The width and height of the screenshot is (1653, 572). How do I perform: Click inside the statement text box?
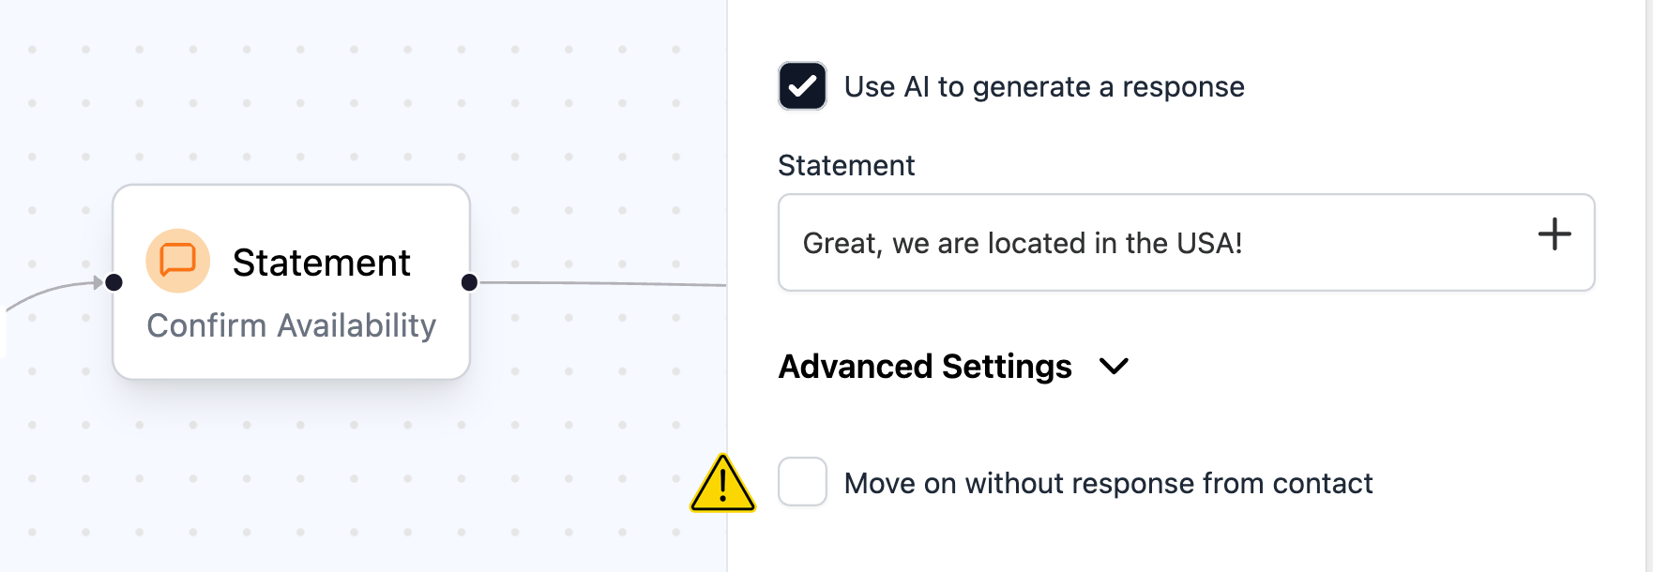coord(1126,243)
